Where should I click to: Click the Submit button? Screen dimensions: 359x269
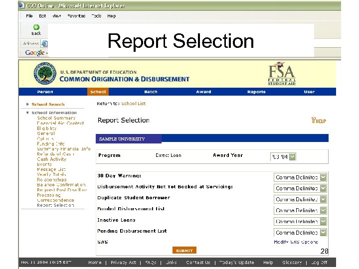(x=184, y=251)
